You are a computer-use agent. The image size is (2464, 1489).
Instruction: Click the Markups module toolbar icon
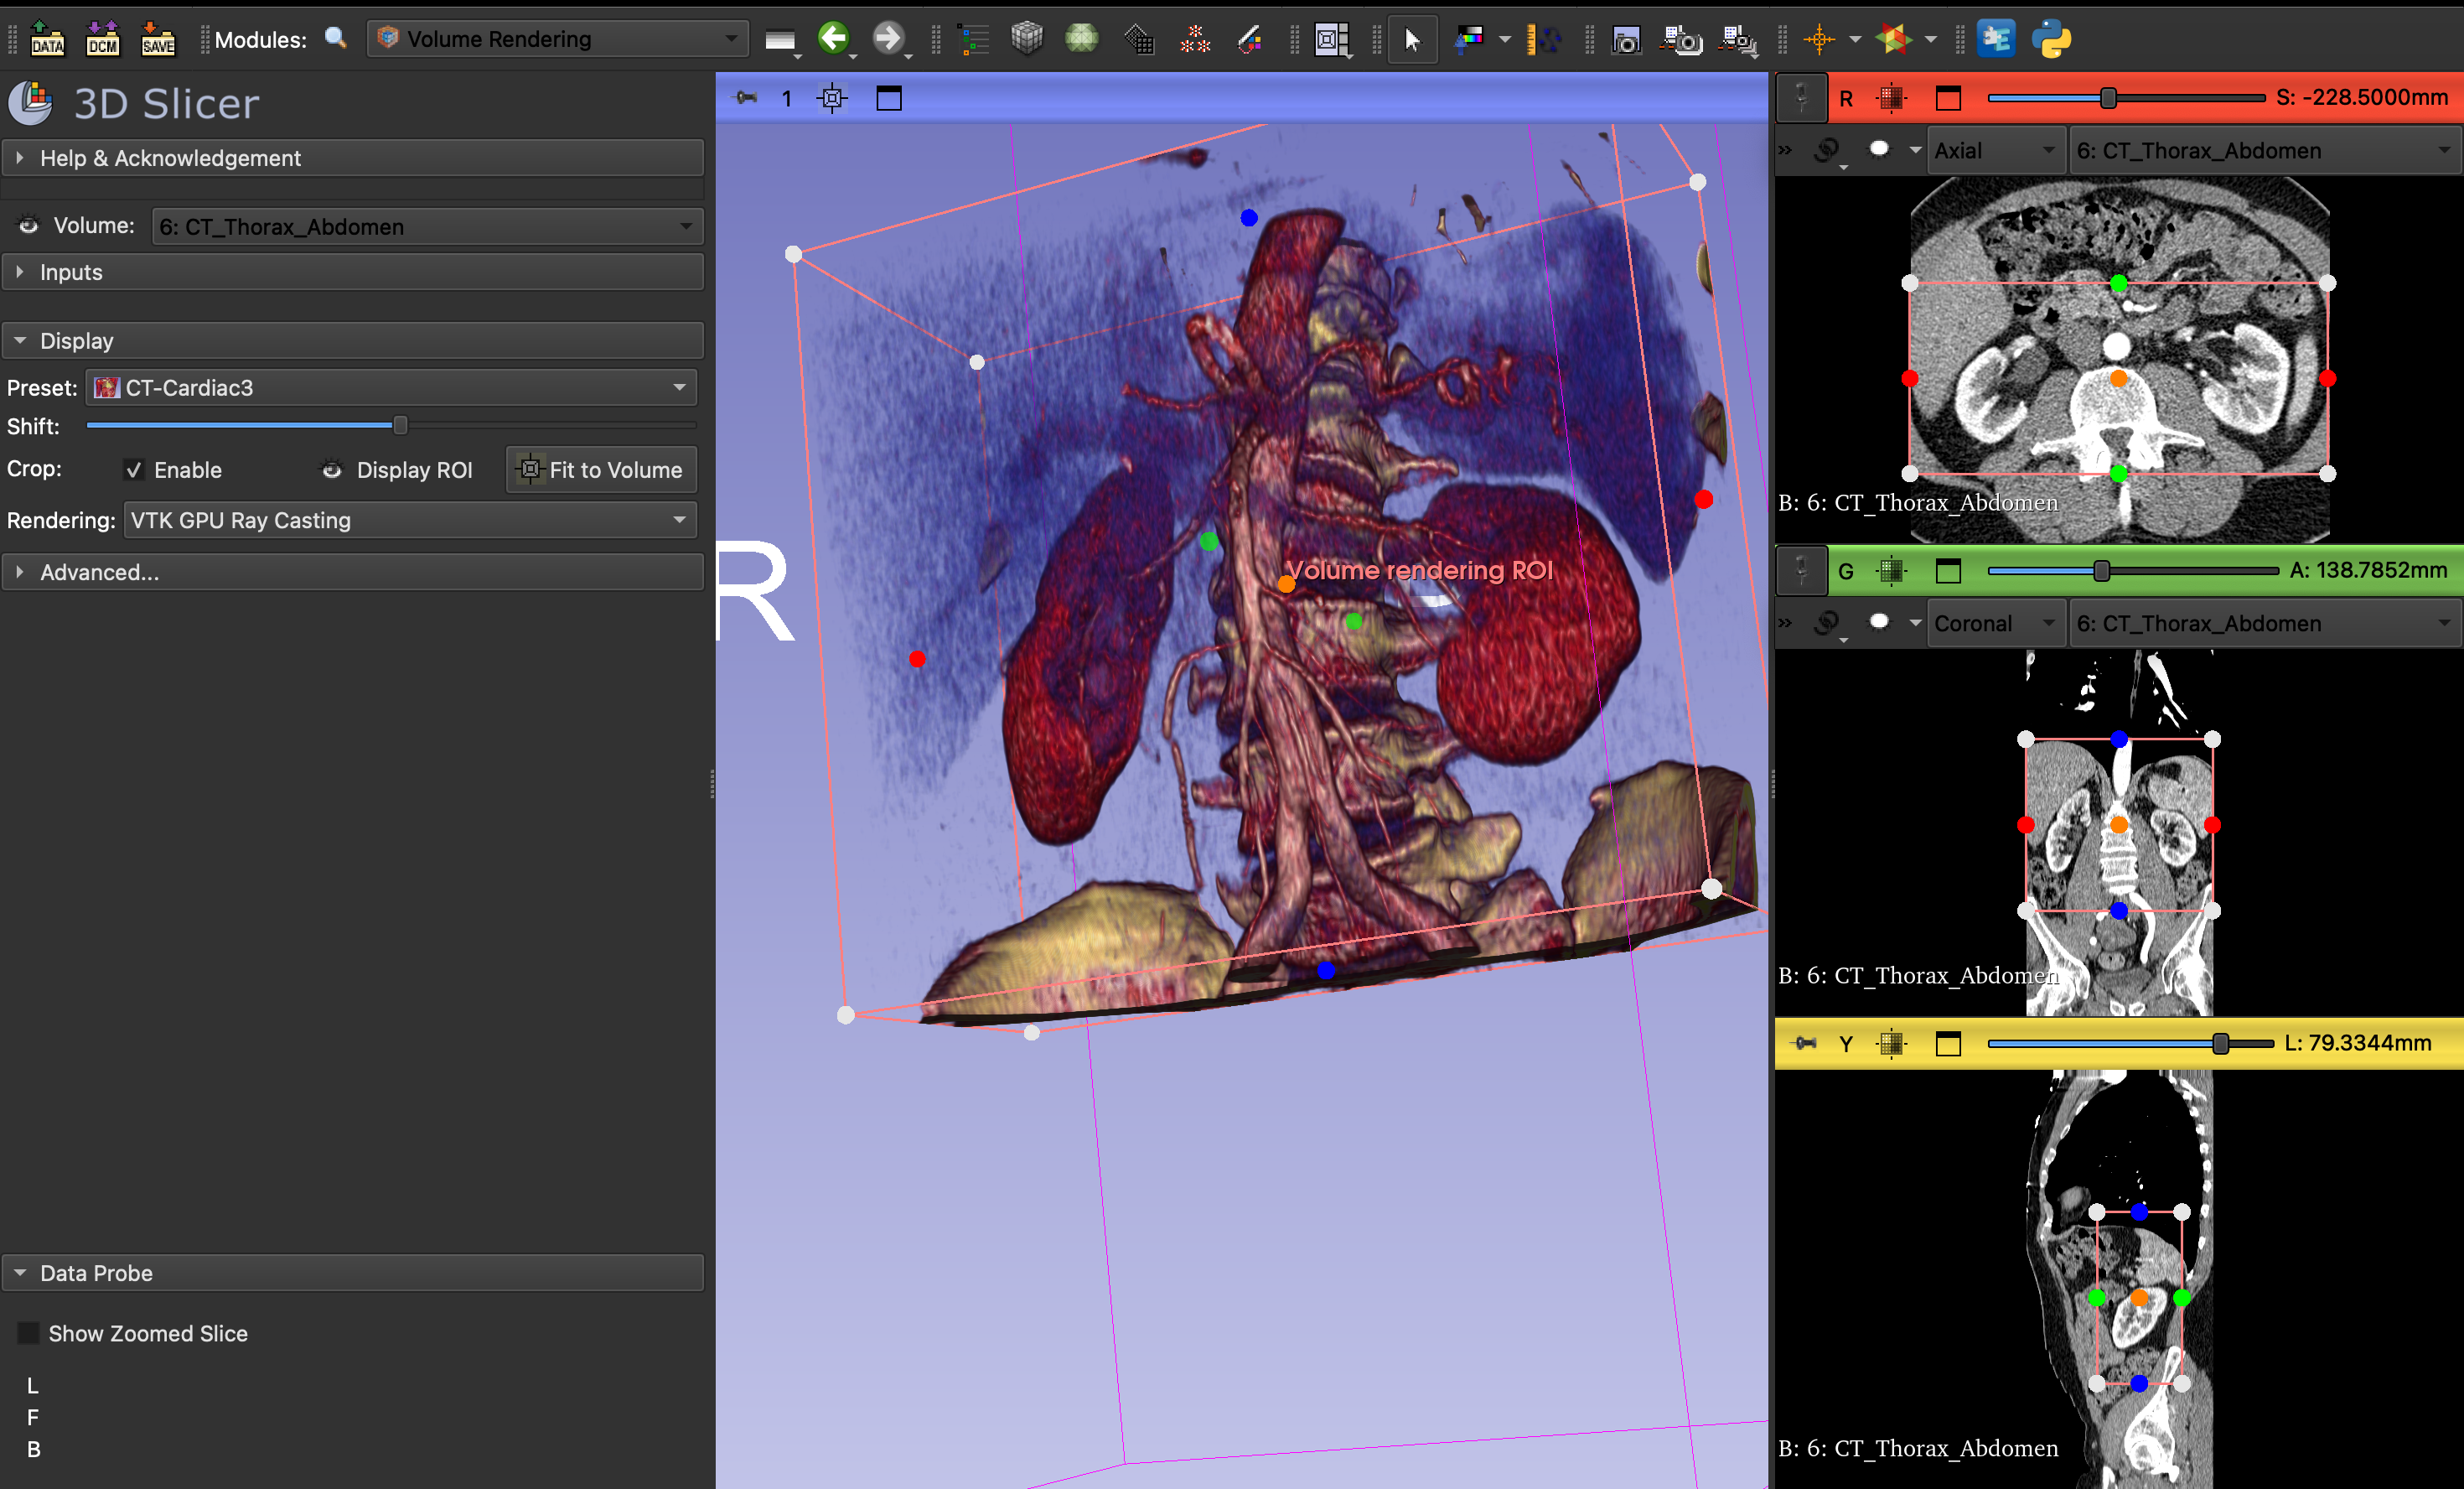coord(1194,39)
